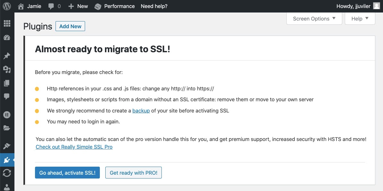Click the comment count 0 in the toolbar
Image resolution: width=383 pixels, height=191 pixels.
59,7
